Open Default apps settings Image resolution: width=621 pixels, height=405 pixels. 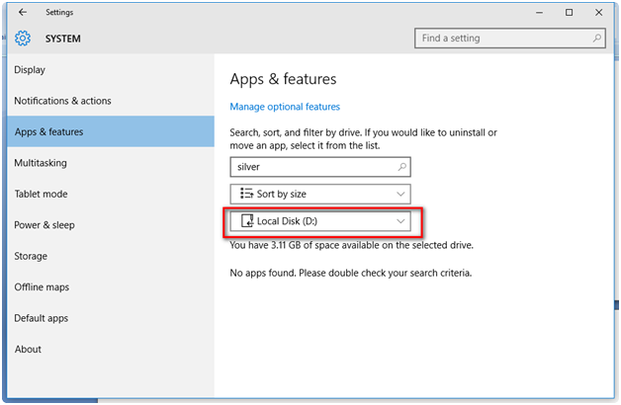tap(41, 318)
